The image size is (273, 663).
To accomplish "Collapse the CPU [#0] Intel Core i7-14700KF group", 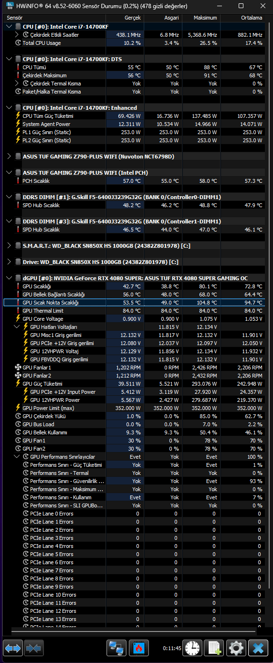I will tap(10, 27).
